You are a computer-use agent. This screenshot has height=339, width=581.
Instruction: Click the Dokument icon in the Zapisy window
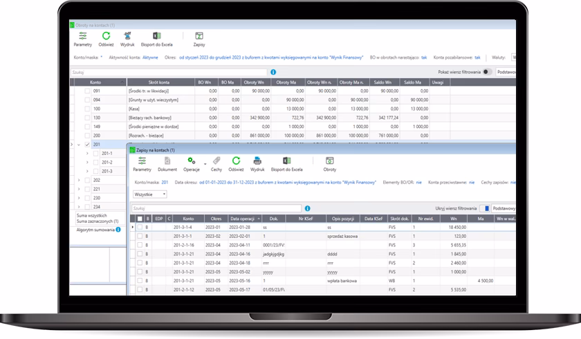pos(167,164)
